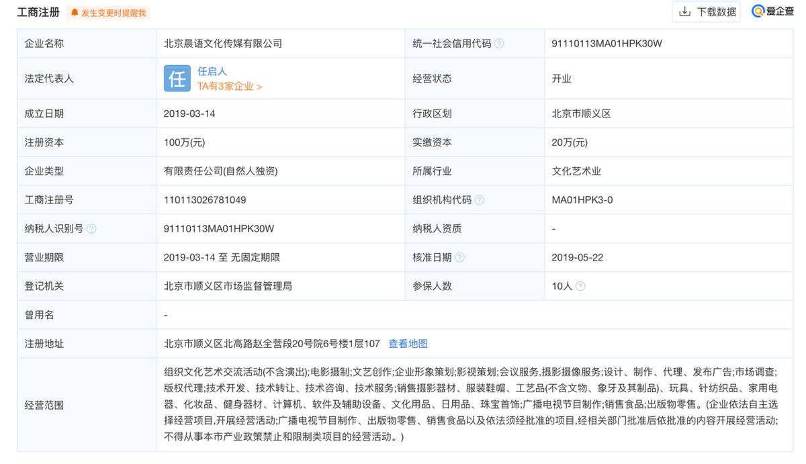Screen dimensions: 806x464
Task: Select the 工商注册 section header
Action: coord(37,11)
